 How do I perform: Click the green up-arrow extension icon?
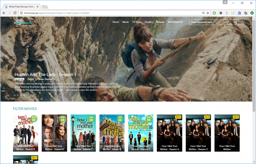pos(252,13)
